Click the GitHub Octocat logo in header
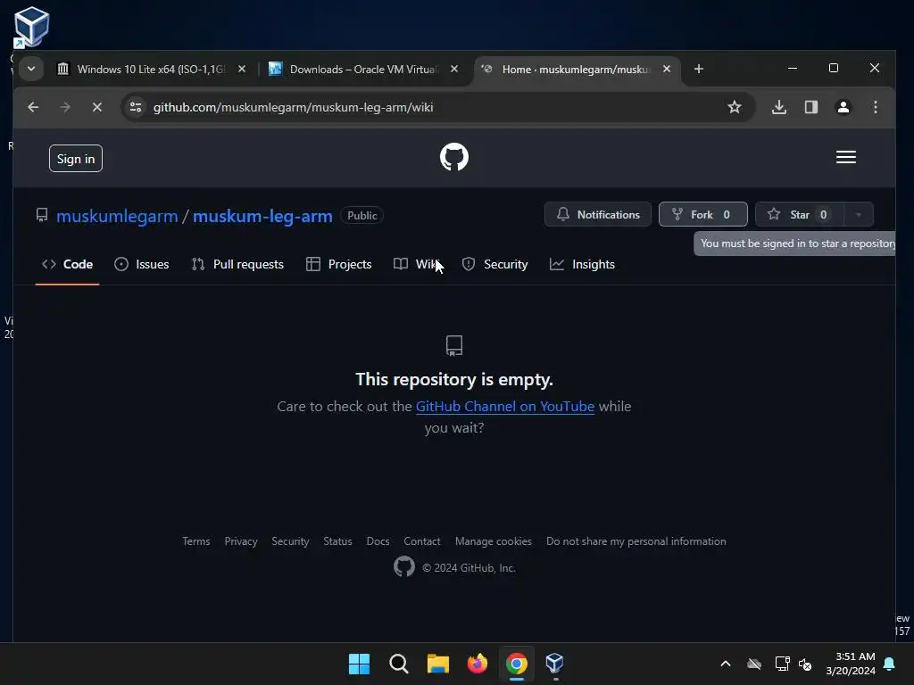Viewport: 914px width, 685px height. tap(454, 157)
